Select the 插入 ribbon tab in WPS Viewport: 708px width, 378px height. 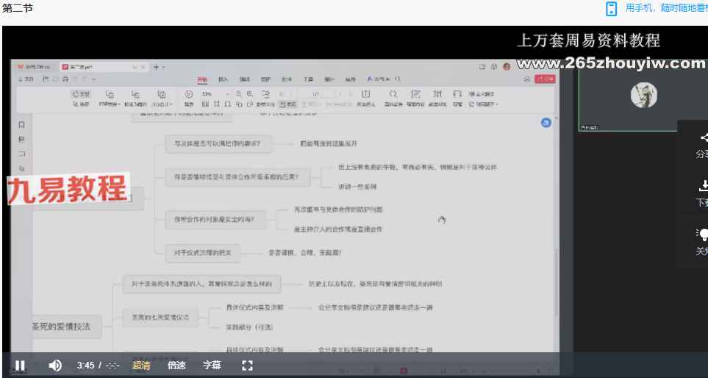coord(223,79)
